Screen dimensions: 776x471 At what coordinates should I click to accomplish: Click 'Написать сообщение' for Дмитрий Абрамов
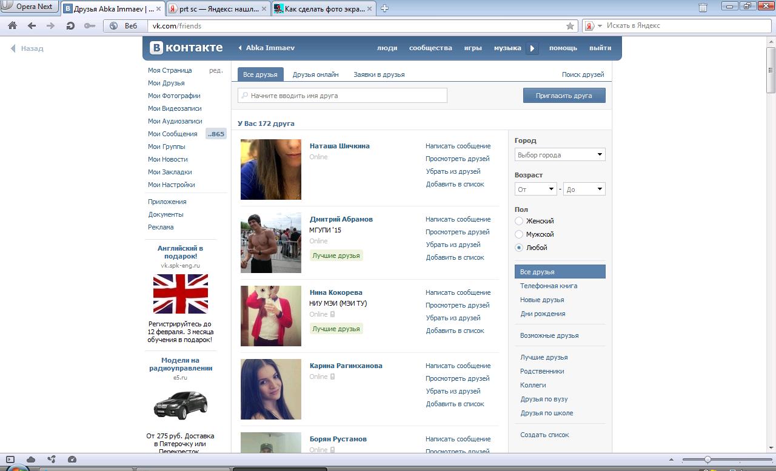tap(458, 219)
